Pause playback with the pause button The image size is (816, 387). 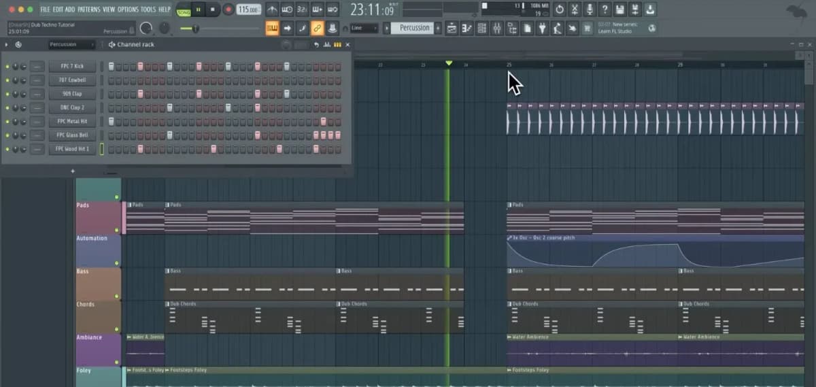[199, 10]
